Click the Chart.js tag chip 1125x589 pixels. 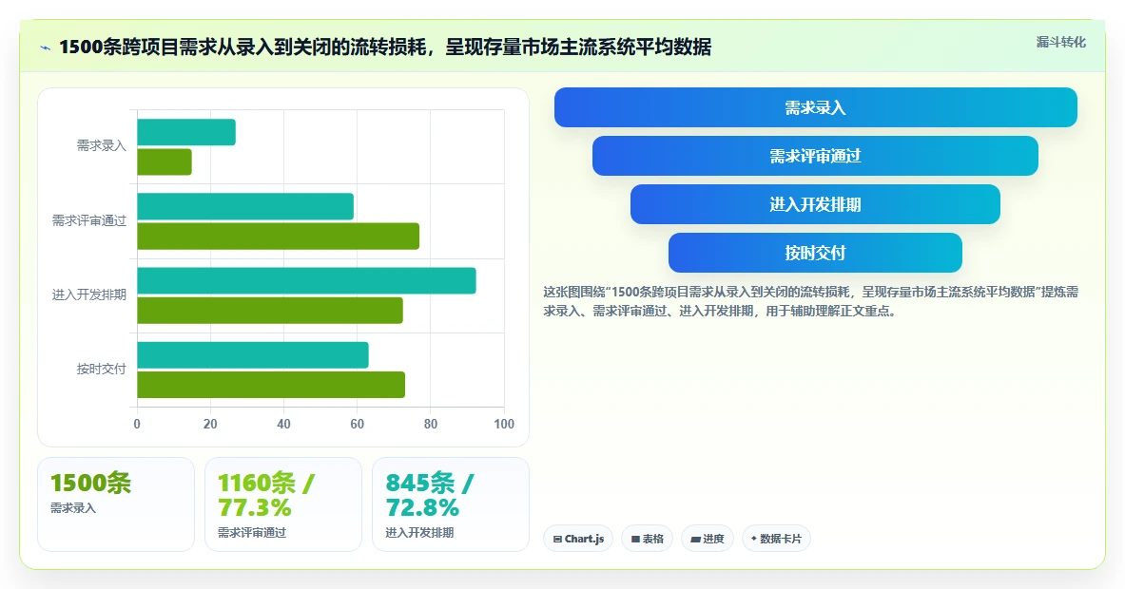[x=578, y=539]
